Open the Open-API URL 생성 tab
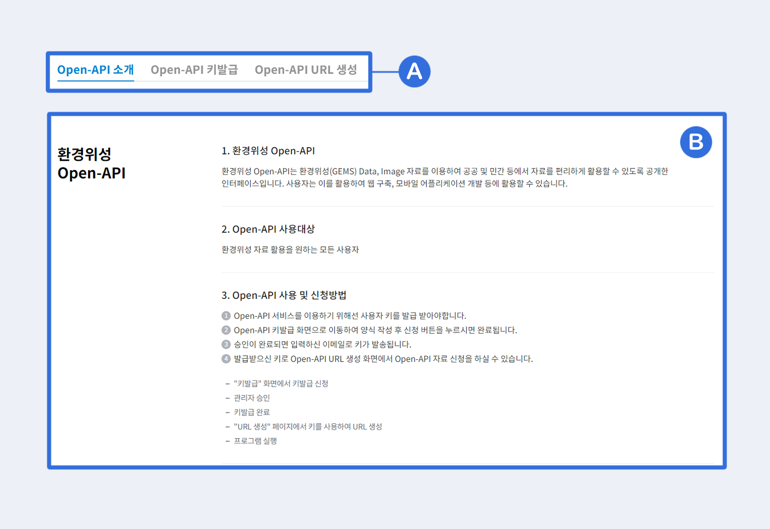This screenshot has height=529, width=770. click(x=306, y=70)
